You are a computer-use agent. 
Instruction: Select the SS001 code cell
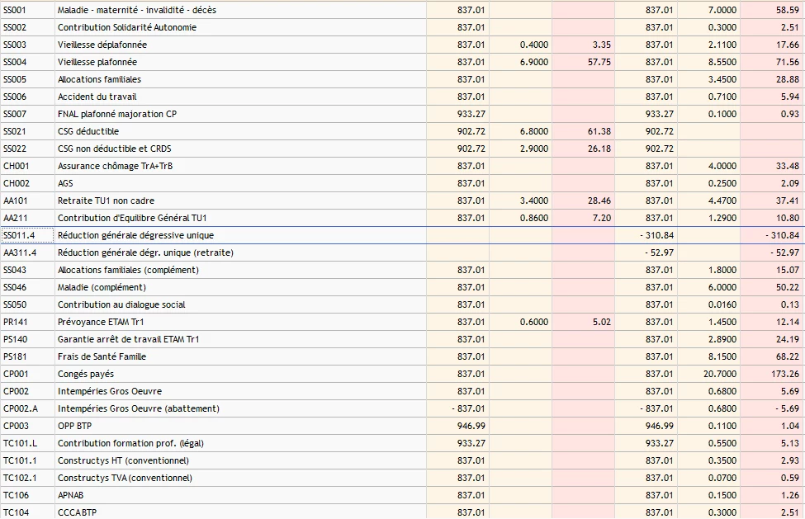(x=27, y=10)
